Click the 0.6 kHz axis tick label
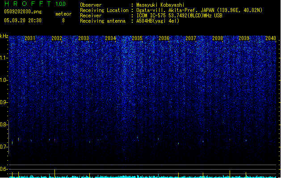 click(x=4, y=169)
